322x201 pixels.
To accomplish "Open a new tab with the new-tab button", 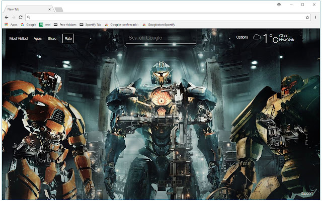I will pyautogui.click(x=59, y=10).
